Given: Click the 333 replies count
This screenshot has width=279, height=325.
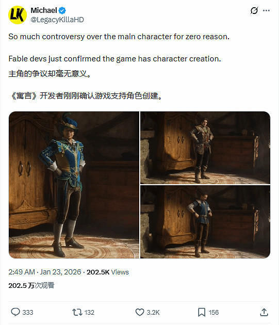Looking at the screenshot, I should tap(28, 312).
